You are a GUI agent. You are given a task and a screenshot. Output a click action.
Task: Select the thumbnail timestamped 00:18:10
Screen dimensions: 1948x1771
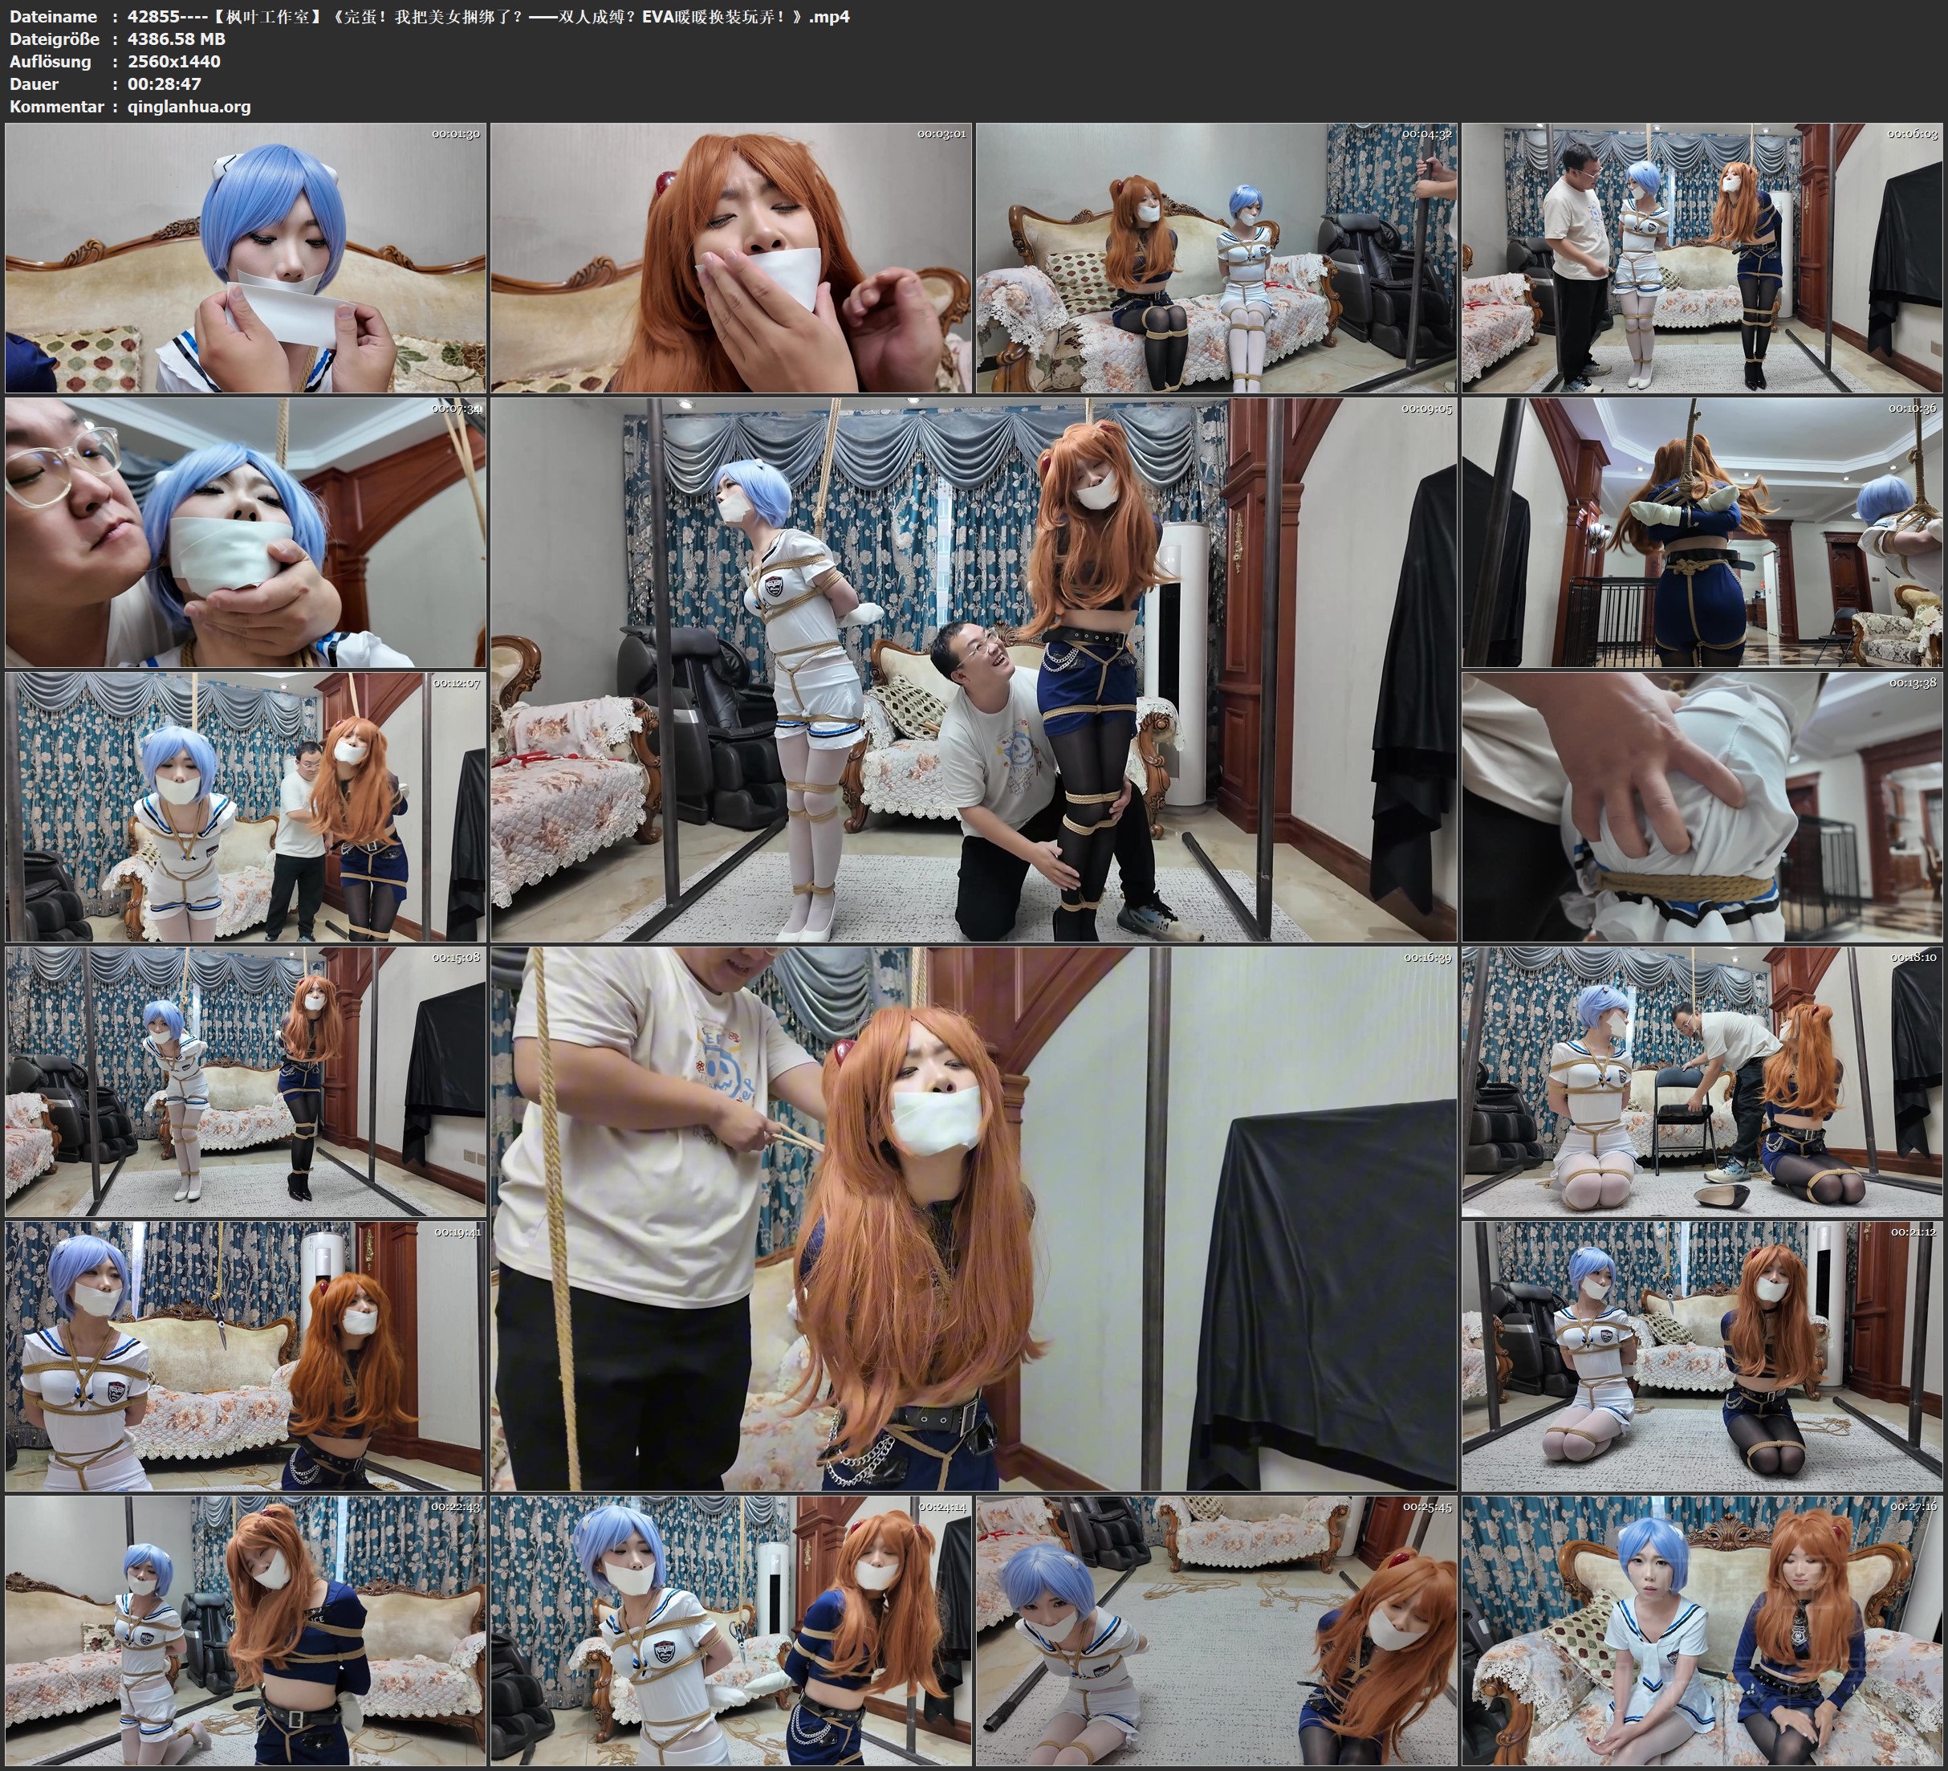click(1702, 1081)
